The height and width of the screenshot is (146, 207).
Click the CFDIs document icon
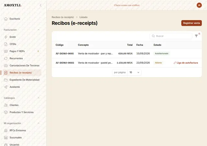tap(6, 44)
